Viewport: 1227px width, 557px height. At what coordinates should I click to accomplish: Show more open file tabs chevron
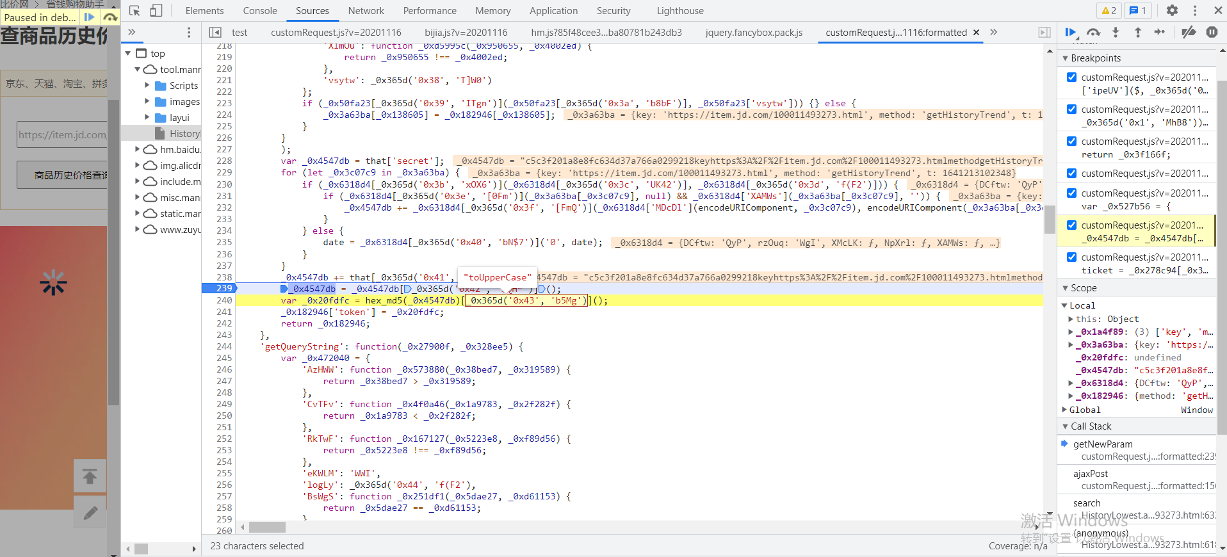click(993, 32)
